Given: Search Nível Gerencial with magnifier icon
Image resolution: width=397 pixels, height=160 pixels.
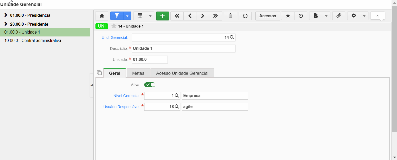Looking at the screenshot, I should click(x=177, y=96).
